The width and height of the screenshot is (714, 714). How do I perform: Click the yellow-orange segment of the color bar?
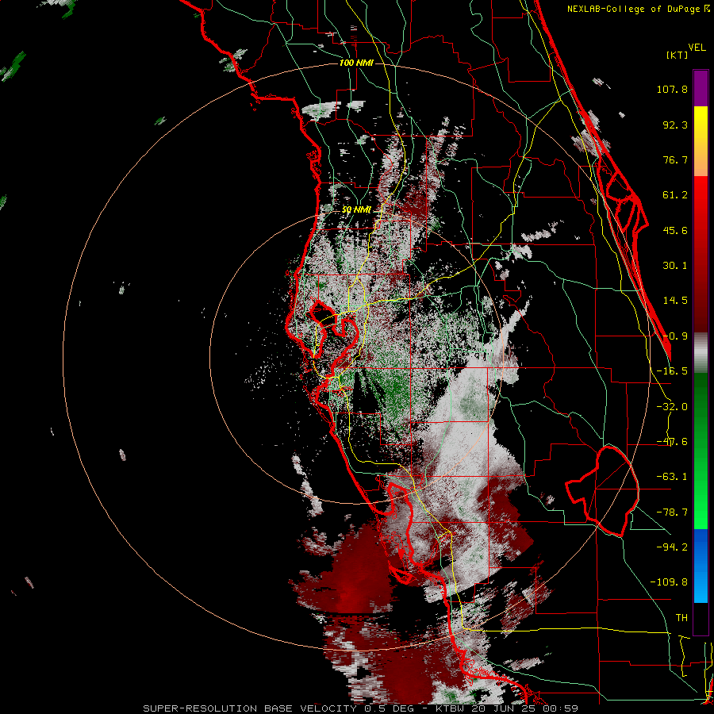(701, 141)
